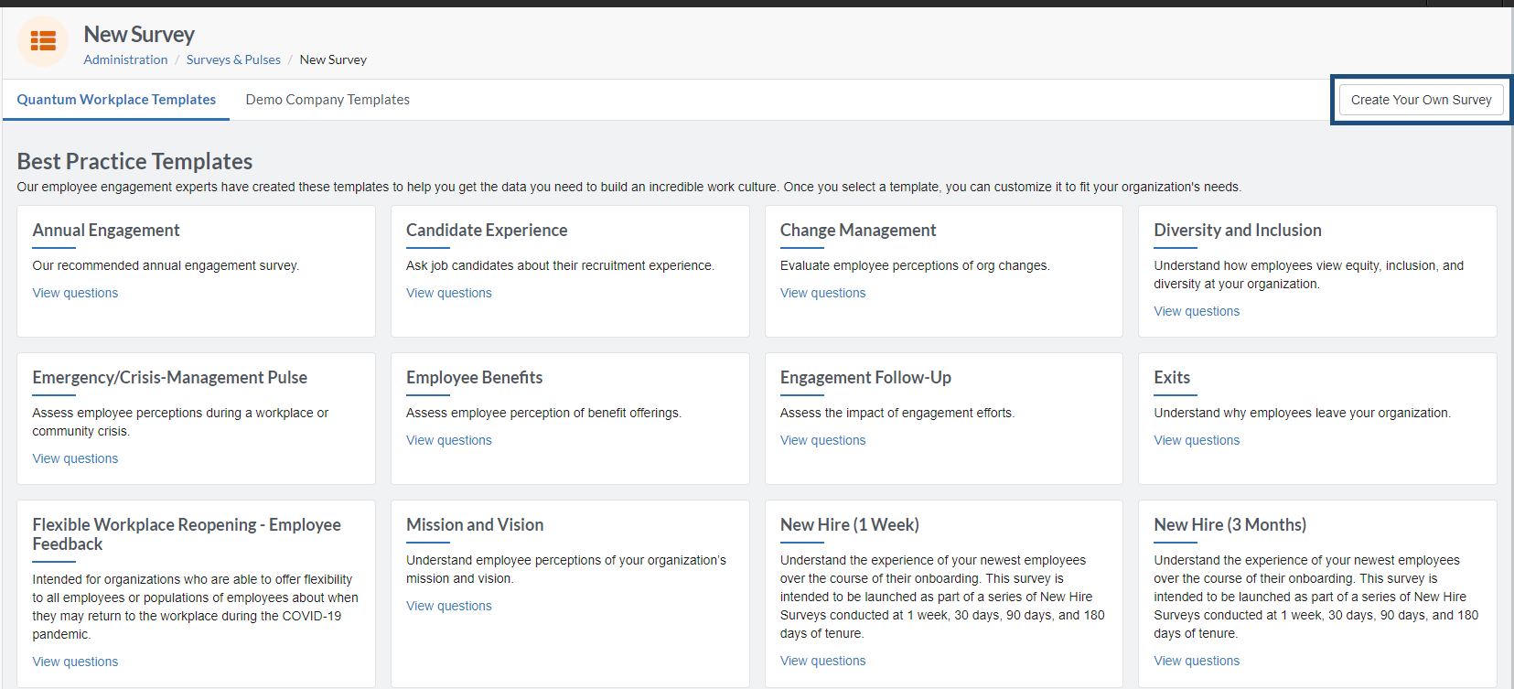Click the New Survey breadcrumb text
Viewport: 1514px width, 689px height.
click(333, 59)
